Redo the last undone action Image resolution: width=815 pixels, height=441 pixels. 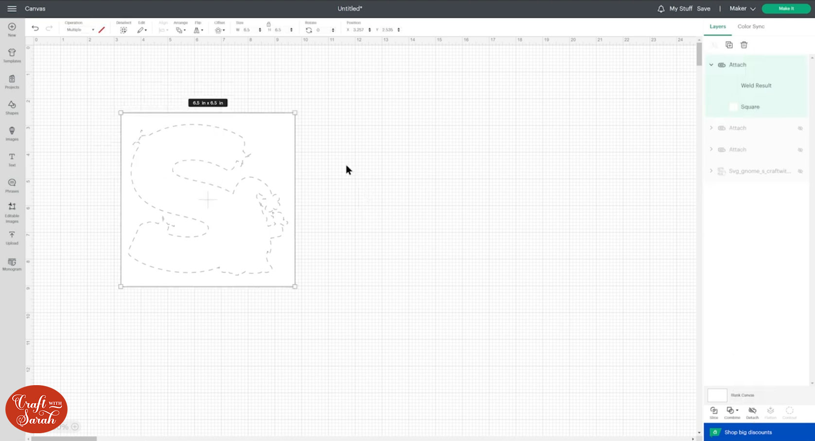tap(49, 28)
